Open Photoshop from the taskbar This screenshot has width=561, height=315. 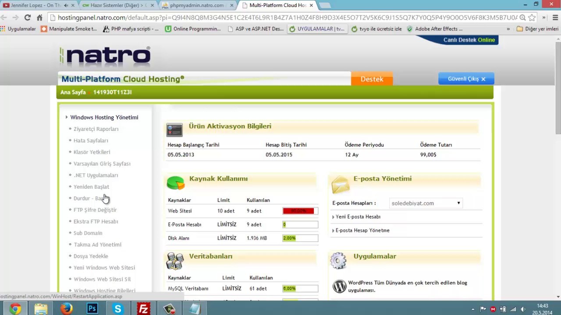pyautogui.click(x=92, y=309)
